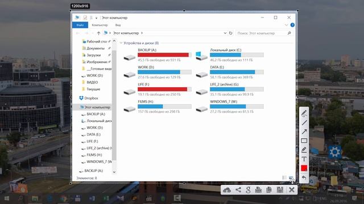Save screenshot with floppy disk icon
The width and height of the screenshot is (364, 204).
[280, 190]
